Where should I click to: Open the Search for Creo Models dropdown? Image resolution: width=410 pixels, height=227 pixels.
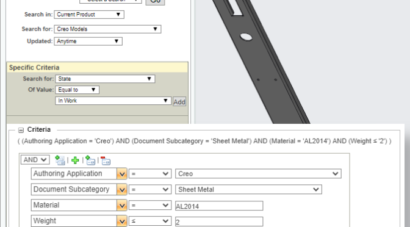(107, 29)
